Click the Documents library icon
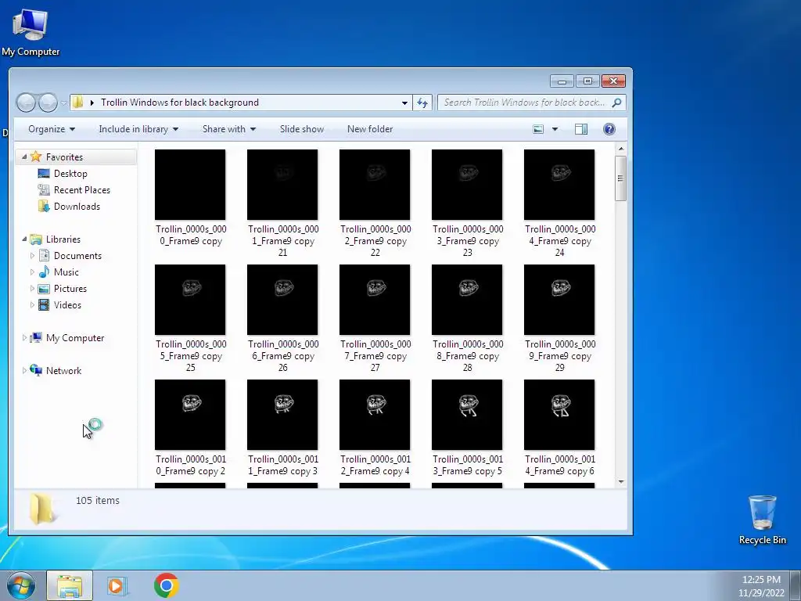801x601 pixels. 45,256
